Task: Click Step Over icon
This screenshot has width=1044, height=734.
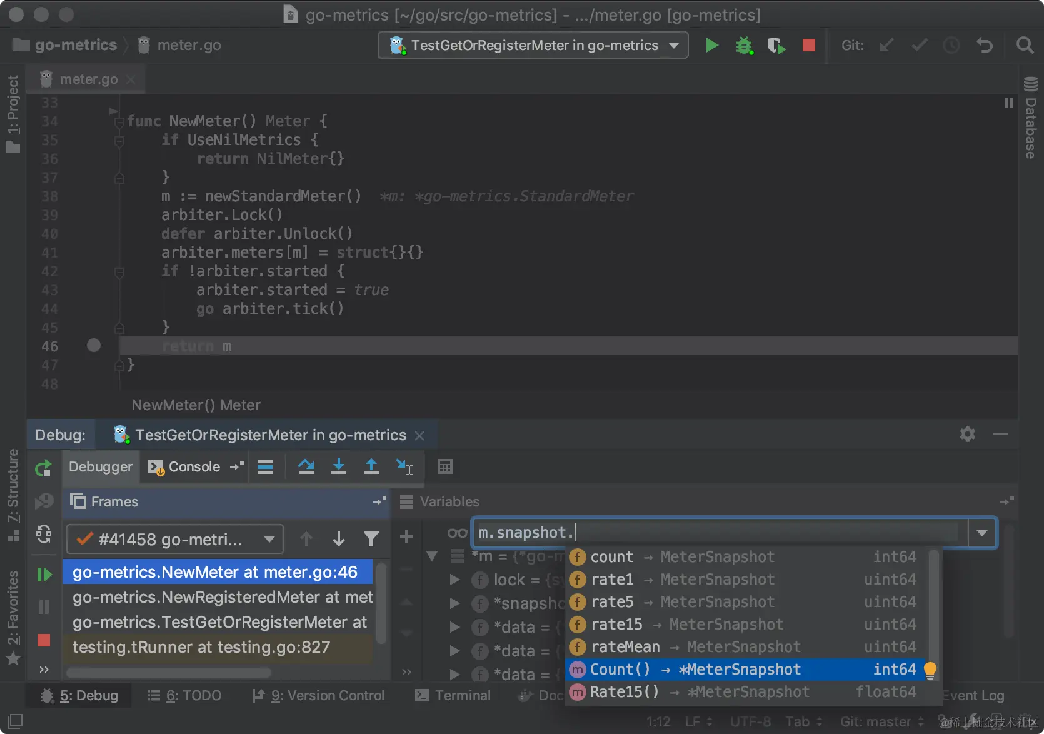Action: tap(306, 467)
